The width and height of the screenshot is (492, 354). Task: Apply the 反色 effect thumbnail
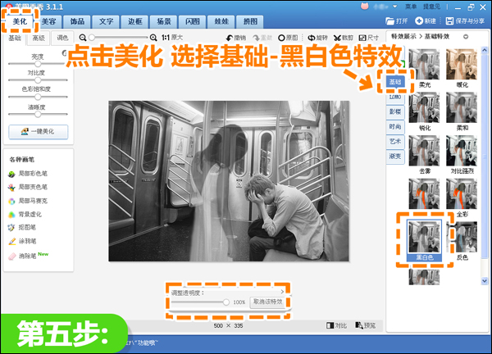click(462, 237)
